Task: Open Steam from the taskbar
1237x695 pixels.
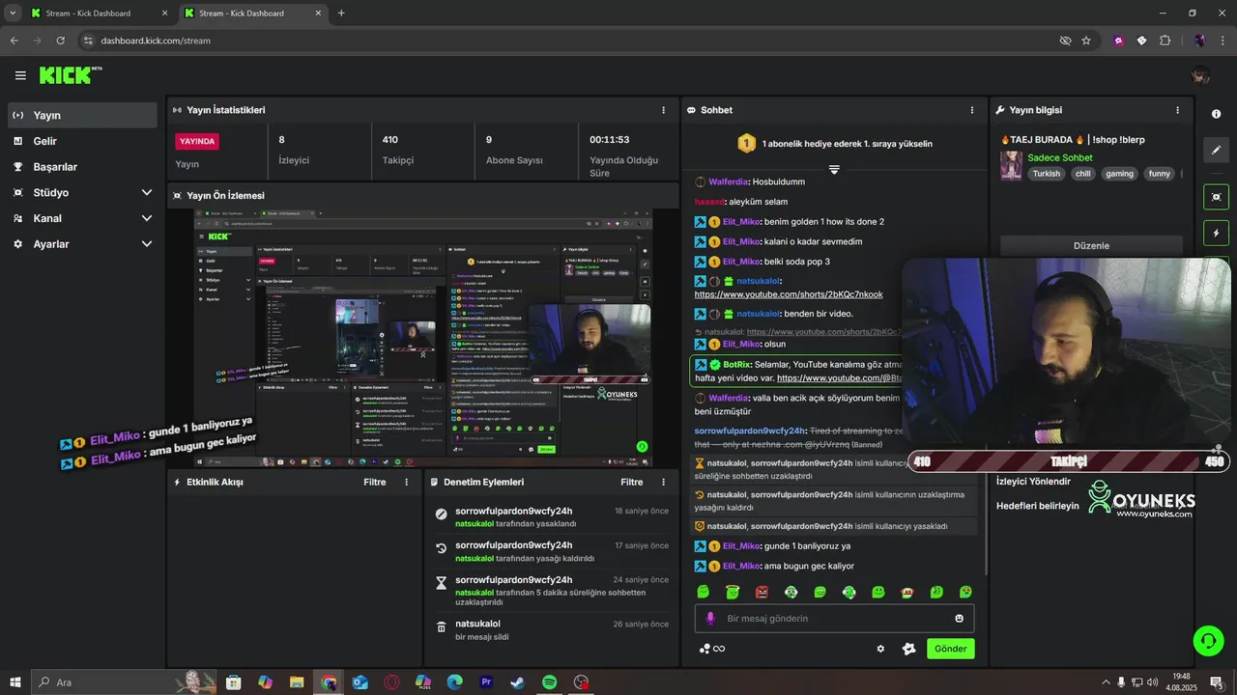Action: 517,682
